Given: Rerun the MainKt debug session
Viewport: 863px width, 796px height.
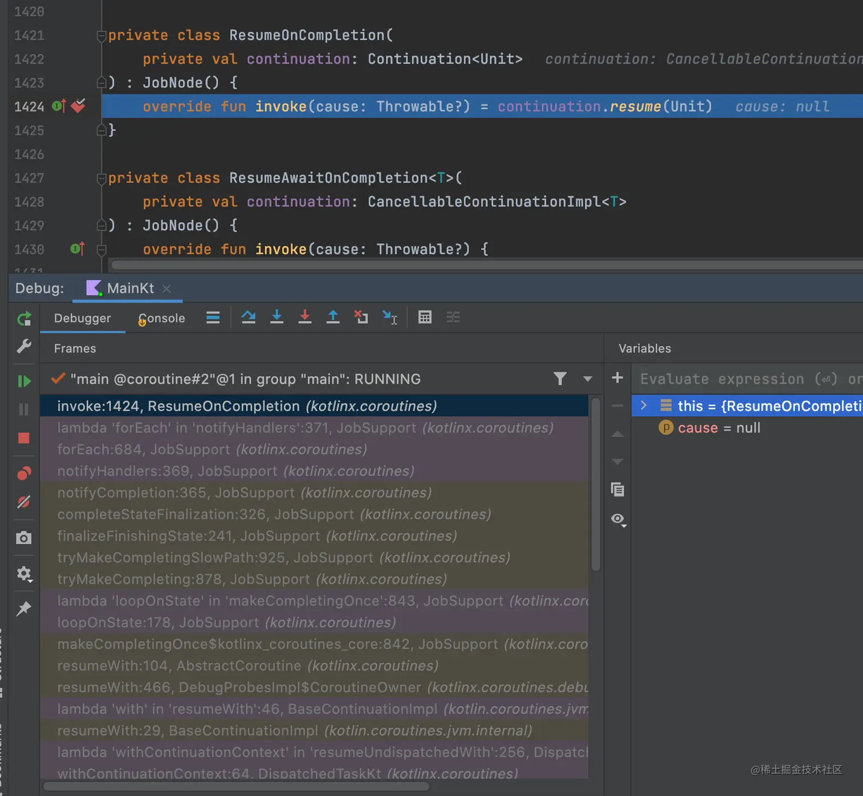Looking at the screenshot, I should pyautogui.click(x=24, y=318).
